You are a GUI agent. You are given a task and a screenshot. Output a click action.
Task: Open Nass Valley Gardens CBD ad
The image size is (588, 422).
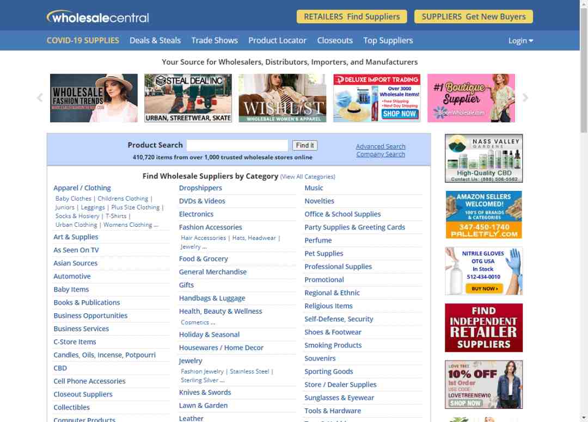(x=484, y=158)
